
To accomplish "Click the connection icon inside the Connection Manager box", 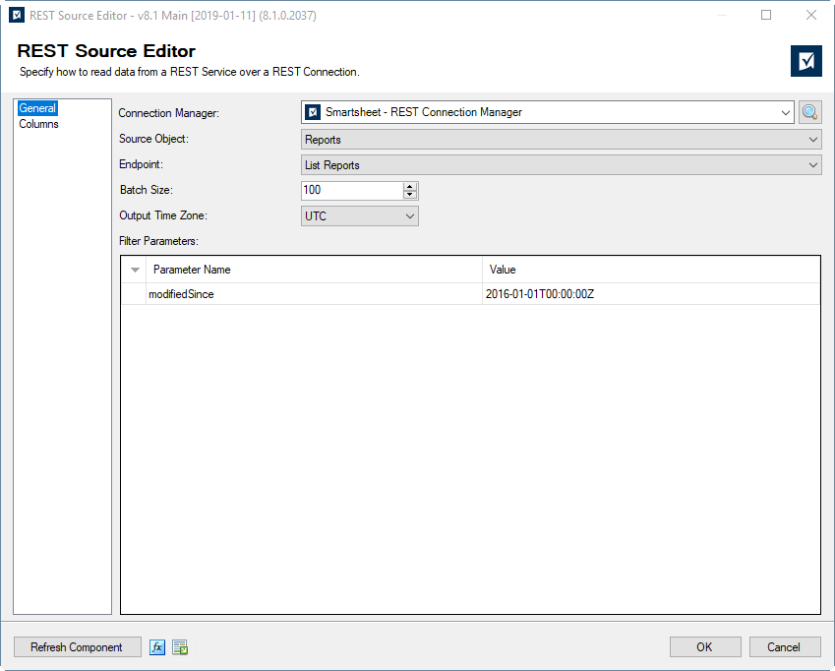I will (314, 112).
